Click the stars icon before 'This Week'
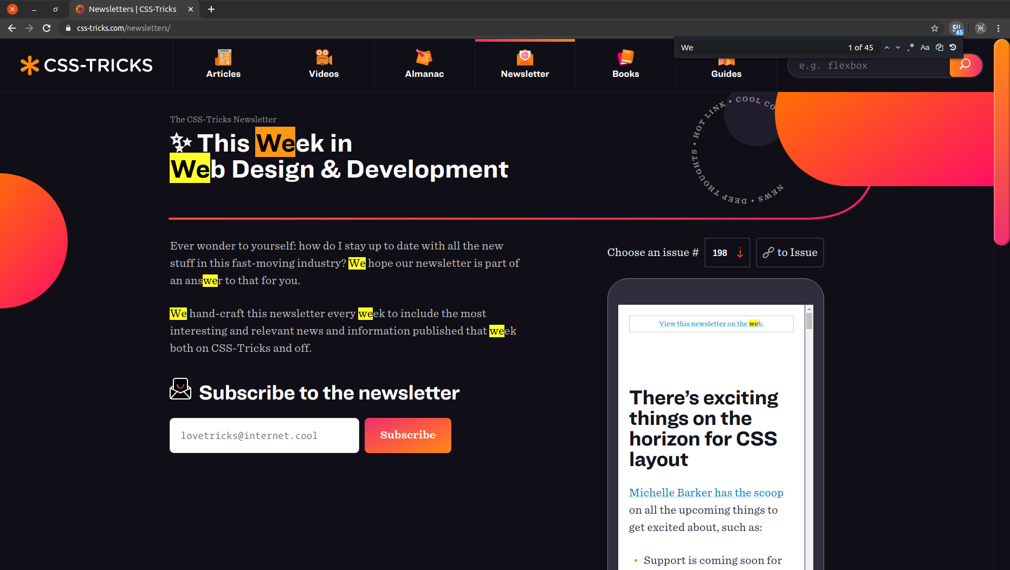This screenshot has width=1010, height=570. point(181,142)
